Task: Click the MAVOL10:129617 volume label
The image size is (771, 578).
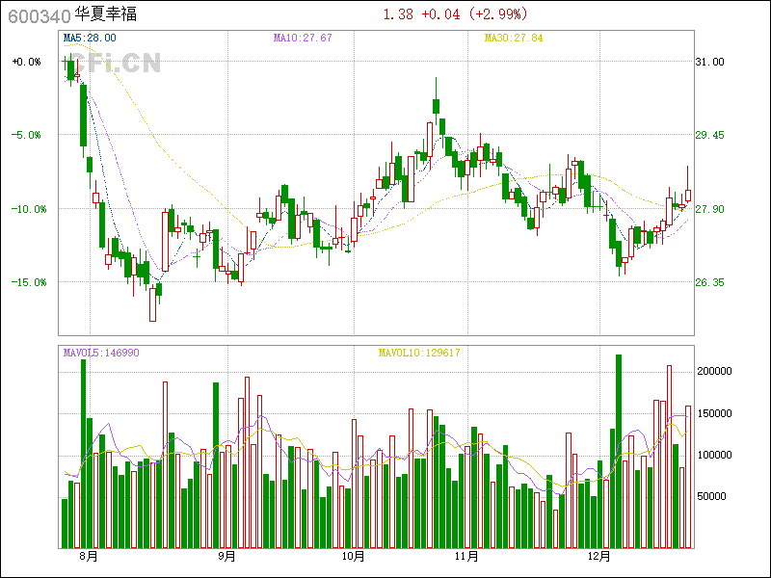Action: (419, 353)
